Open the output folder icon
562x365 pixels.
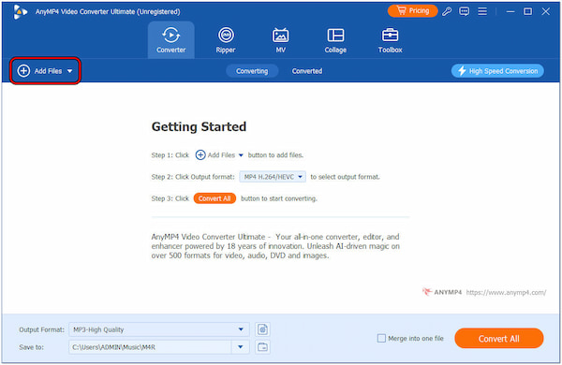pos(262,347)
